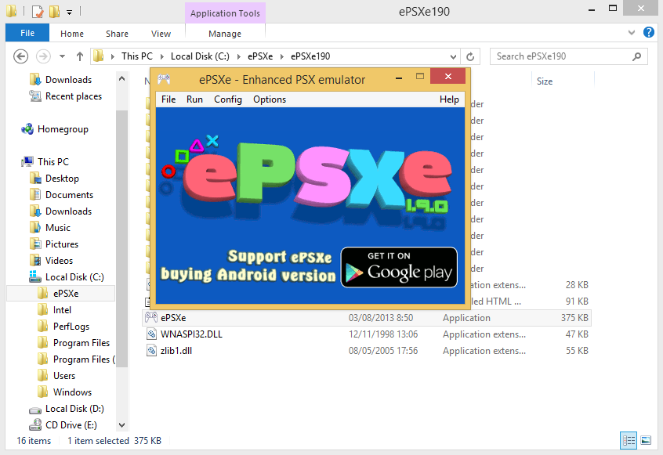
Task: Select Homegroup in navigation pane
Action: click(63, 129)
